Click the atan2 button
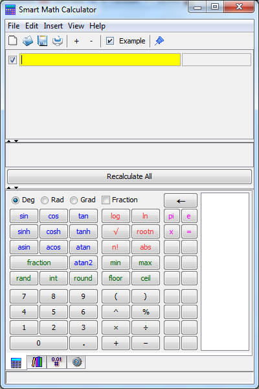Viewport: 259px width, 389px height. 84,263
